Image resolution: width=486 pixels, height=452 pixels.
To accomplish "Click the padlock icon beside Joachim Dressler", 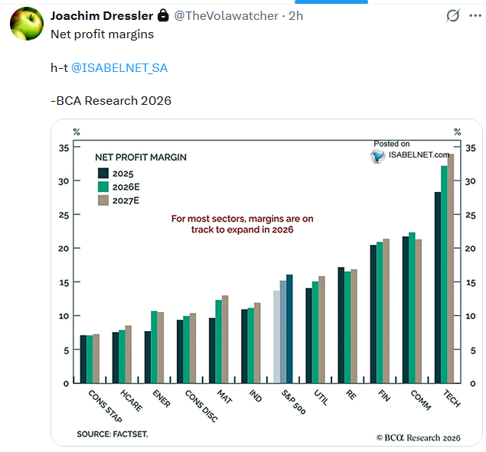I will click(x=163, y=15).
